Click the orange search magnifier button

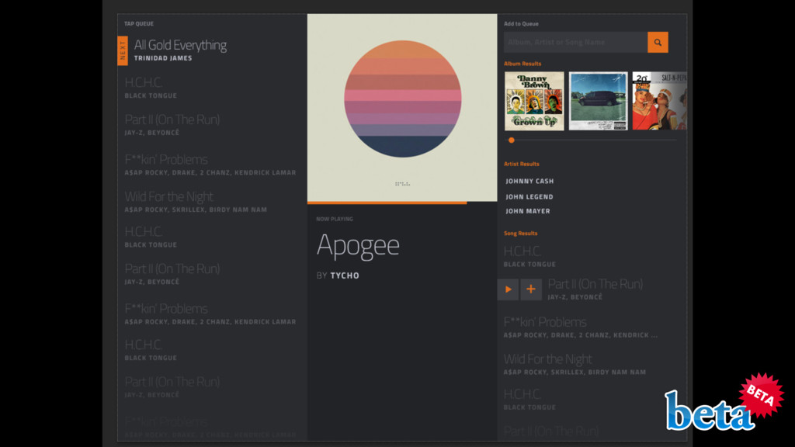pos(658,43)
